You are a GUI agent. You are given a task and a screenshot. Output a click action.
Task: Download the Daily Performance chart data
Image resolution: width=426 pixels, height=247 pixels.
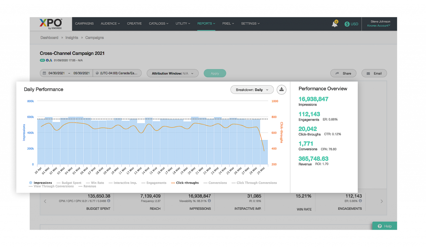pos(281,89)
